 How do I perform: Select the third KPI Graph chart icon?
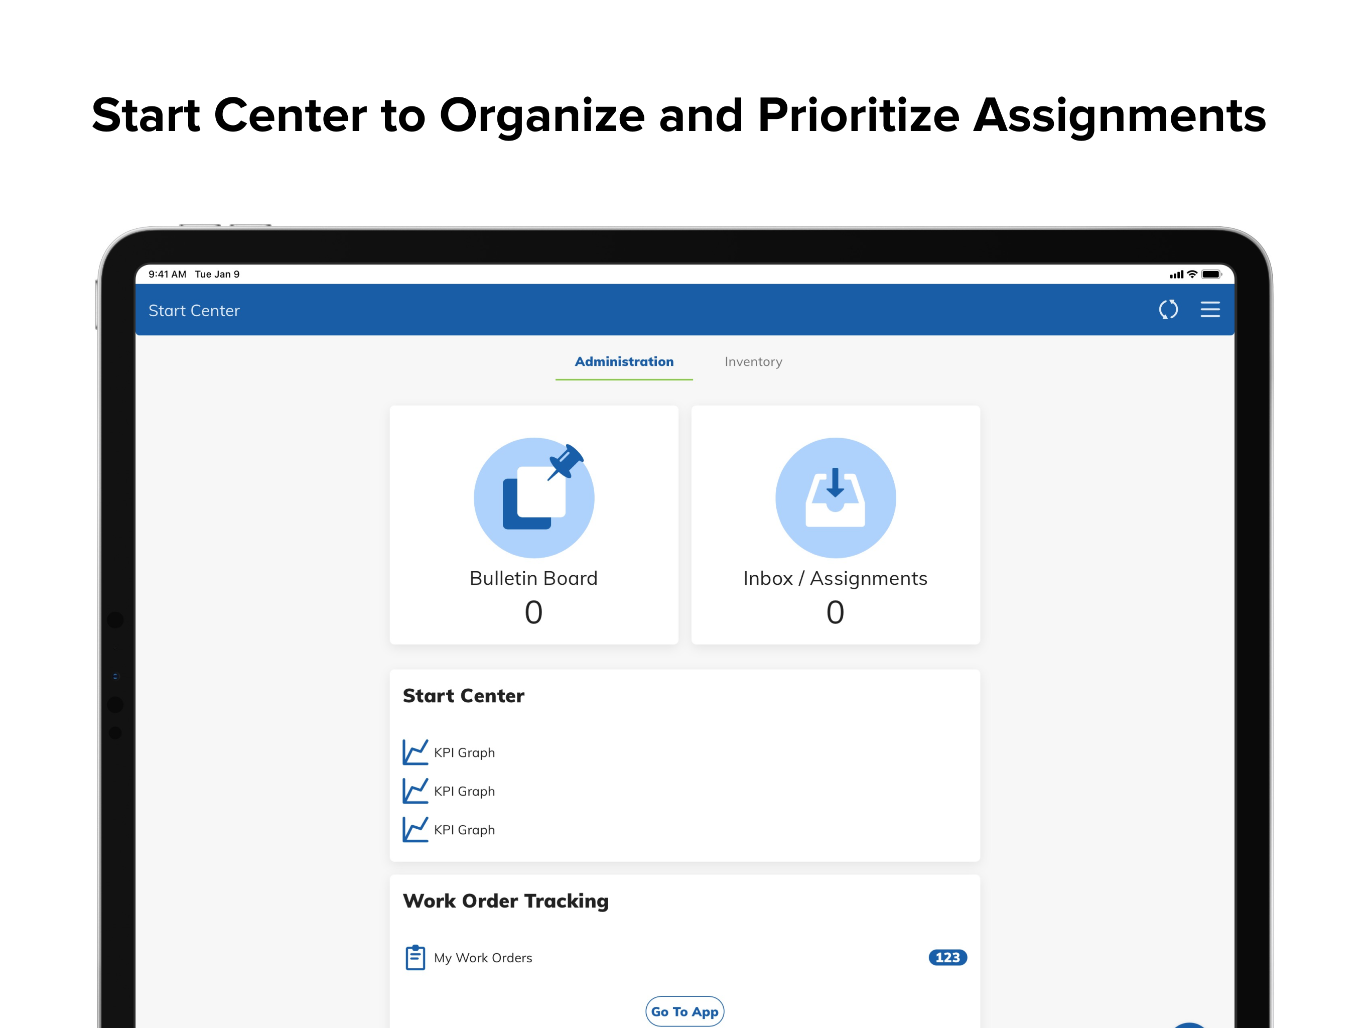coord(416,829)
